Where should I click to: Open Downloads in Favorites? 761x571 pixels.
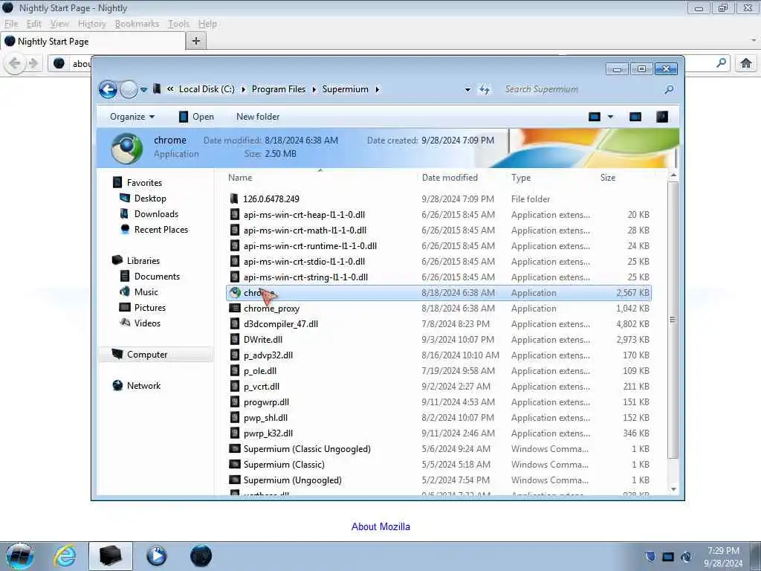tap(156, 213)
